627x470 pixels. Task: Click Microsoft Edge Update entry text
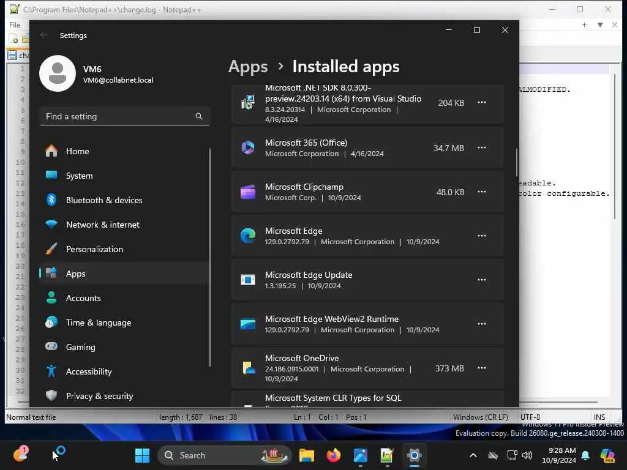[309, 275]
